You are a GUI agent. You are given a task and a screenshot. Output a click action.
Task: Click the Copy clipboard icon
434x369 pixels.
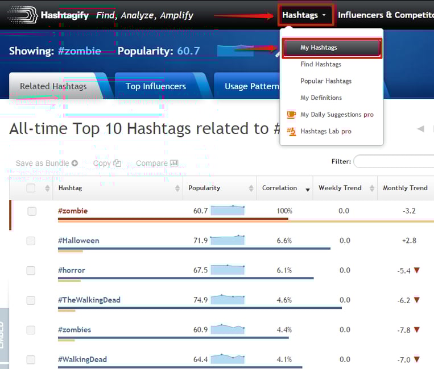click(x=117, y=163)
